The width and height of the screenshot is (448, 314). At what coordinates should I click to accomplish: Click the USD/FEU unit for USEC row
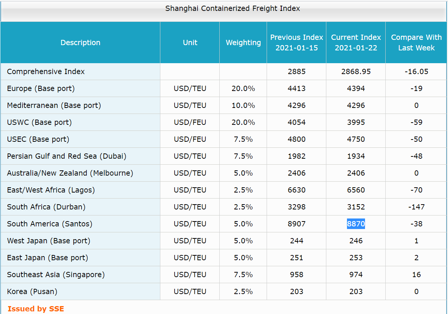[190, 139]
